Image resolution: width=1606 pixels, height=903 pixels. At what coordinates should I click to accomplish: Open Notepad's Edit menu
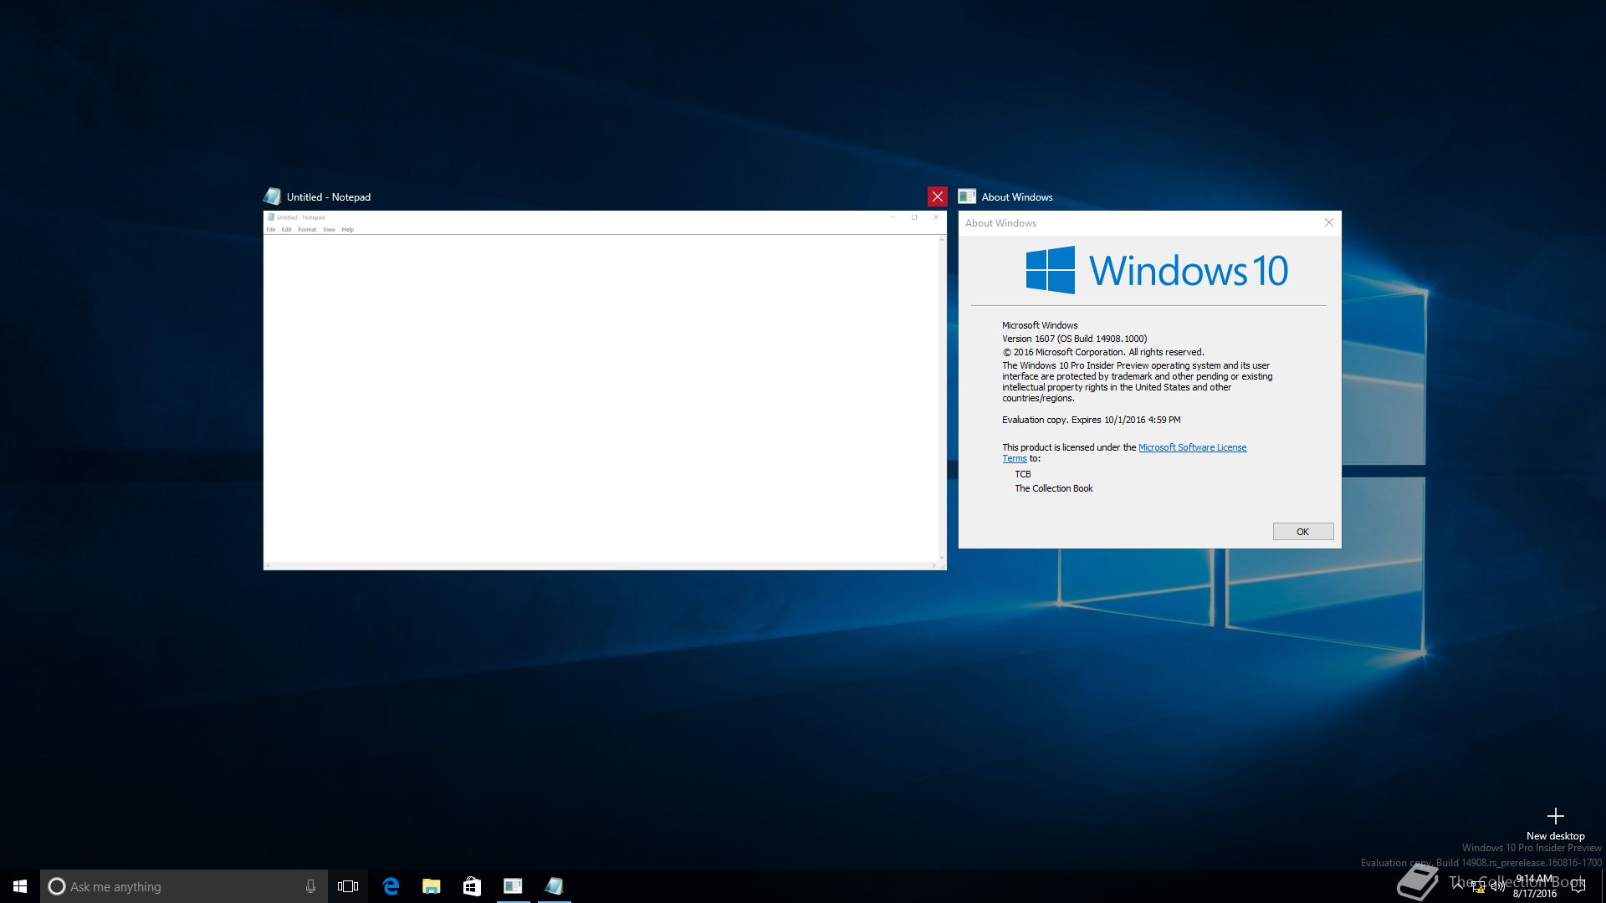[x=287, y=229]
